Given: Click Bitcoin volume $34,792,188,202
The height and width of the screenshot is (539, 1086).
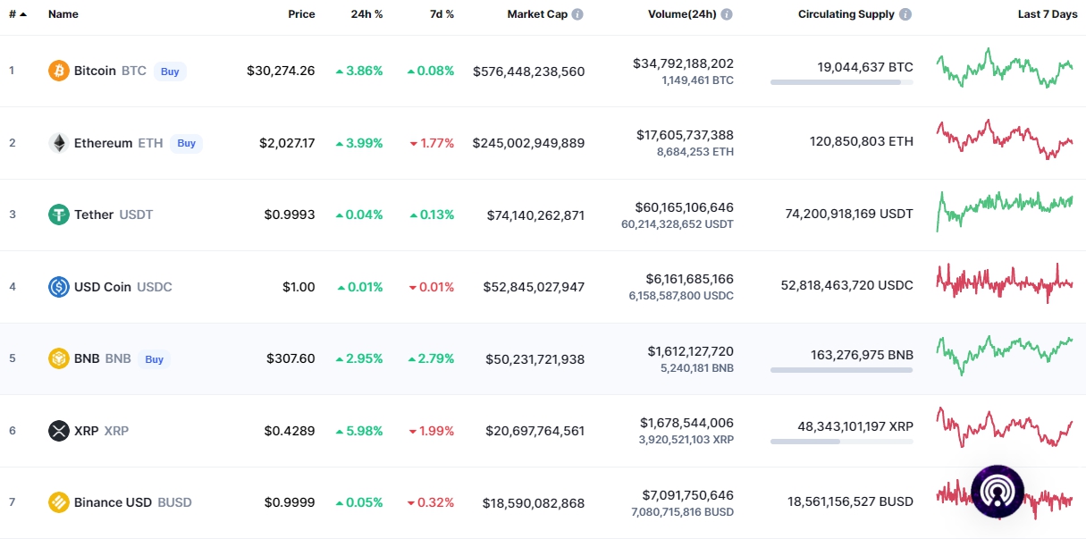Looking at the screenshot, I should (683, 63).
